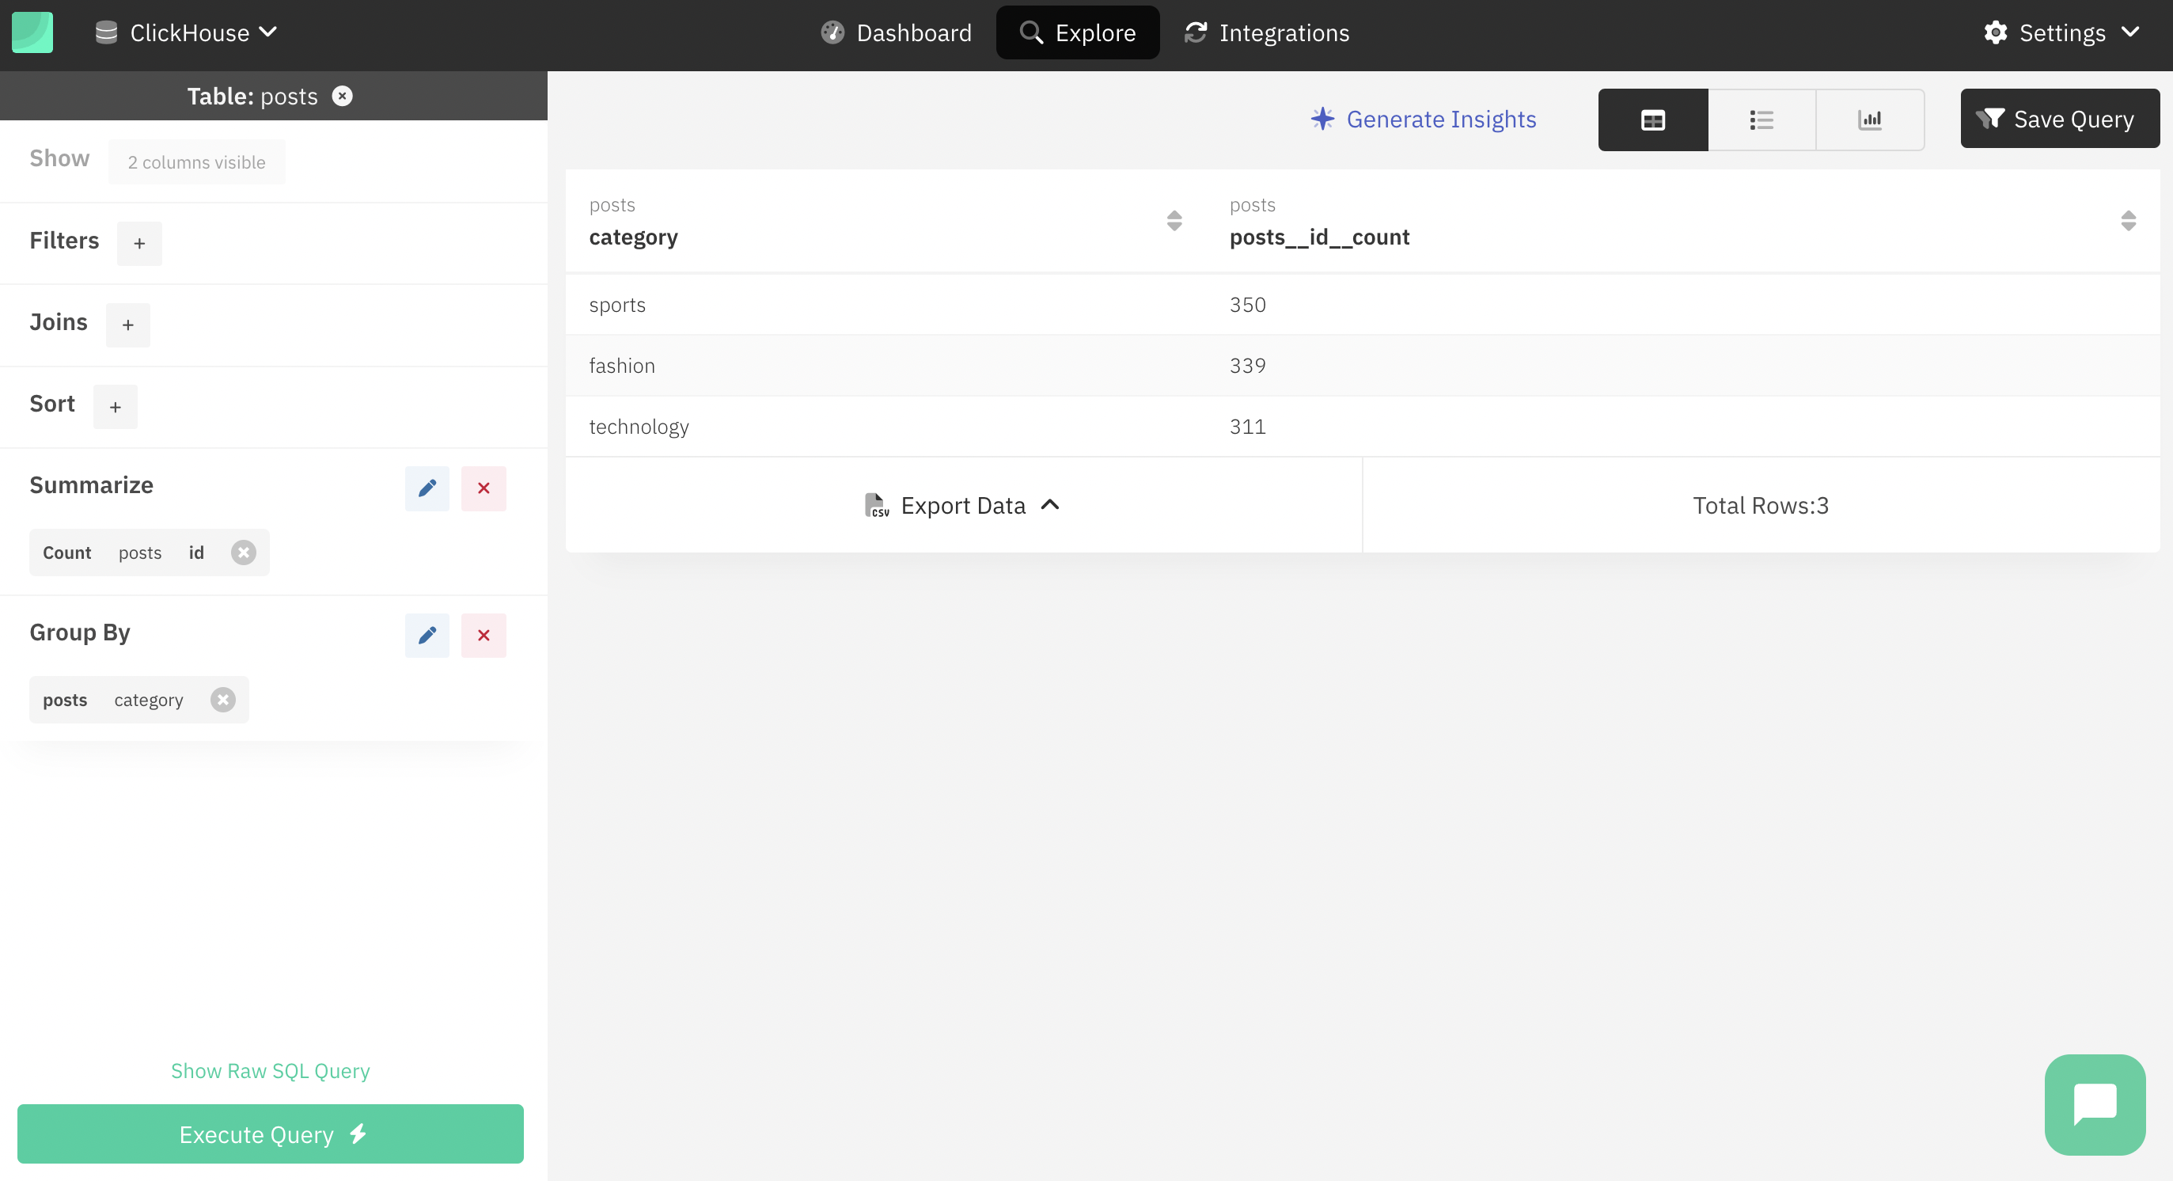Click Settings gear icon in top-right
This screenshot has width=2173, height=1181.
1997,32
